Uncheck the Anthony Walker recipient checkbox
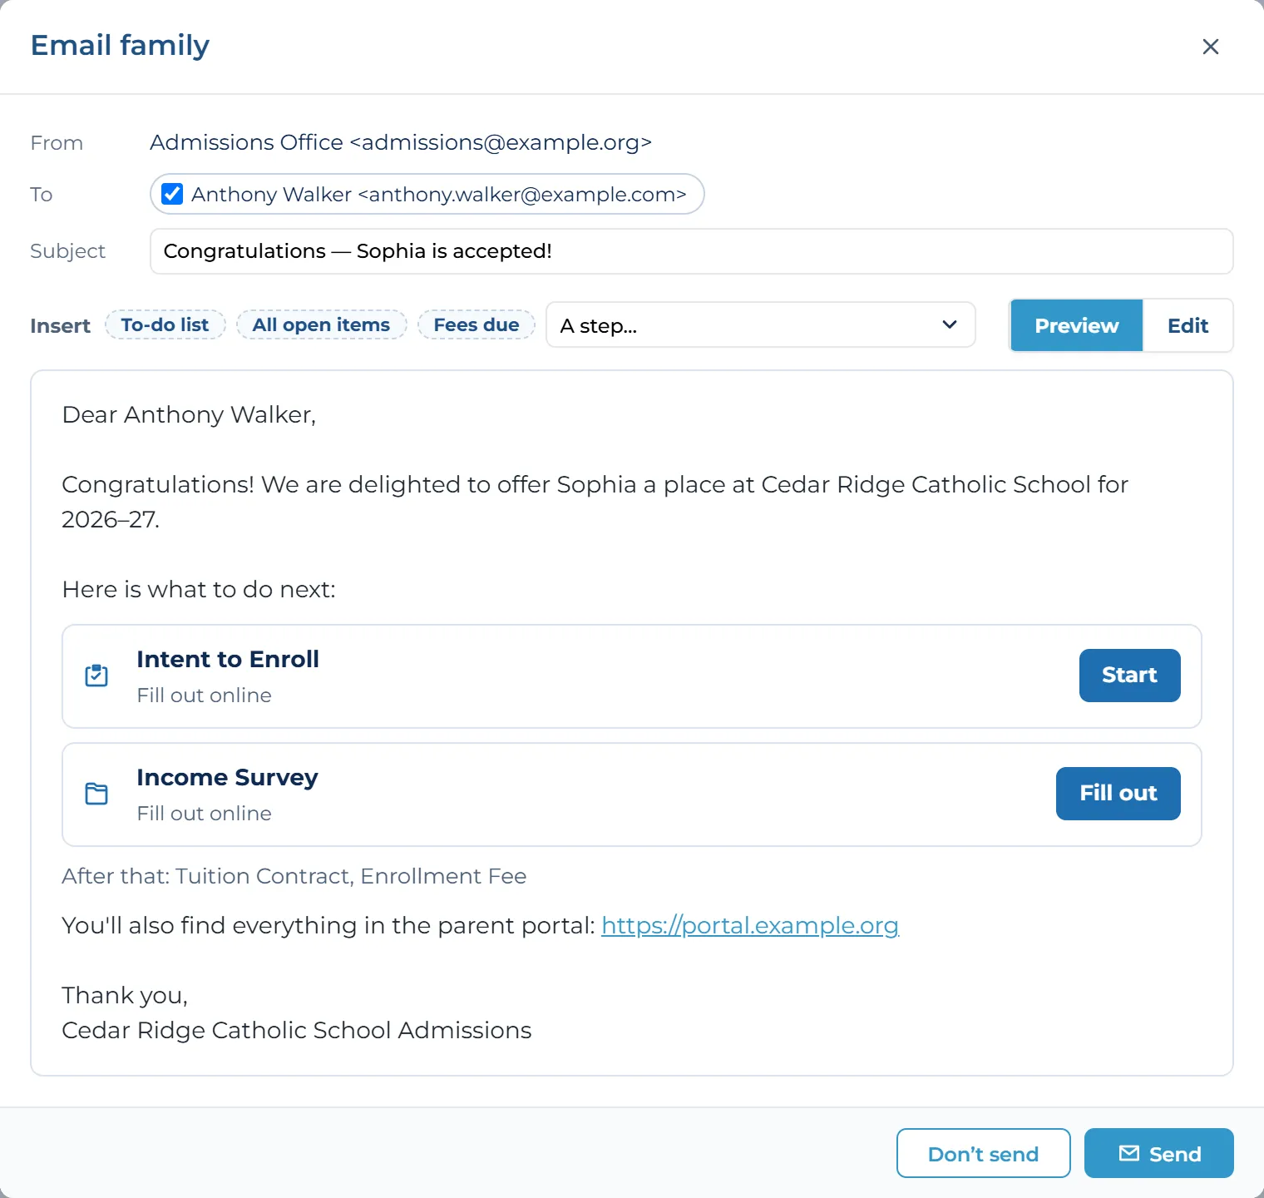This screenshot has height=1198, width=1264. 172,194
